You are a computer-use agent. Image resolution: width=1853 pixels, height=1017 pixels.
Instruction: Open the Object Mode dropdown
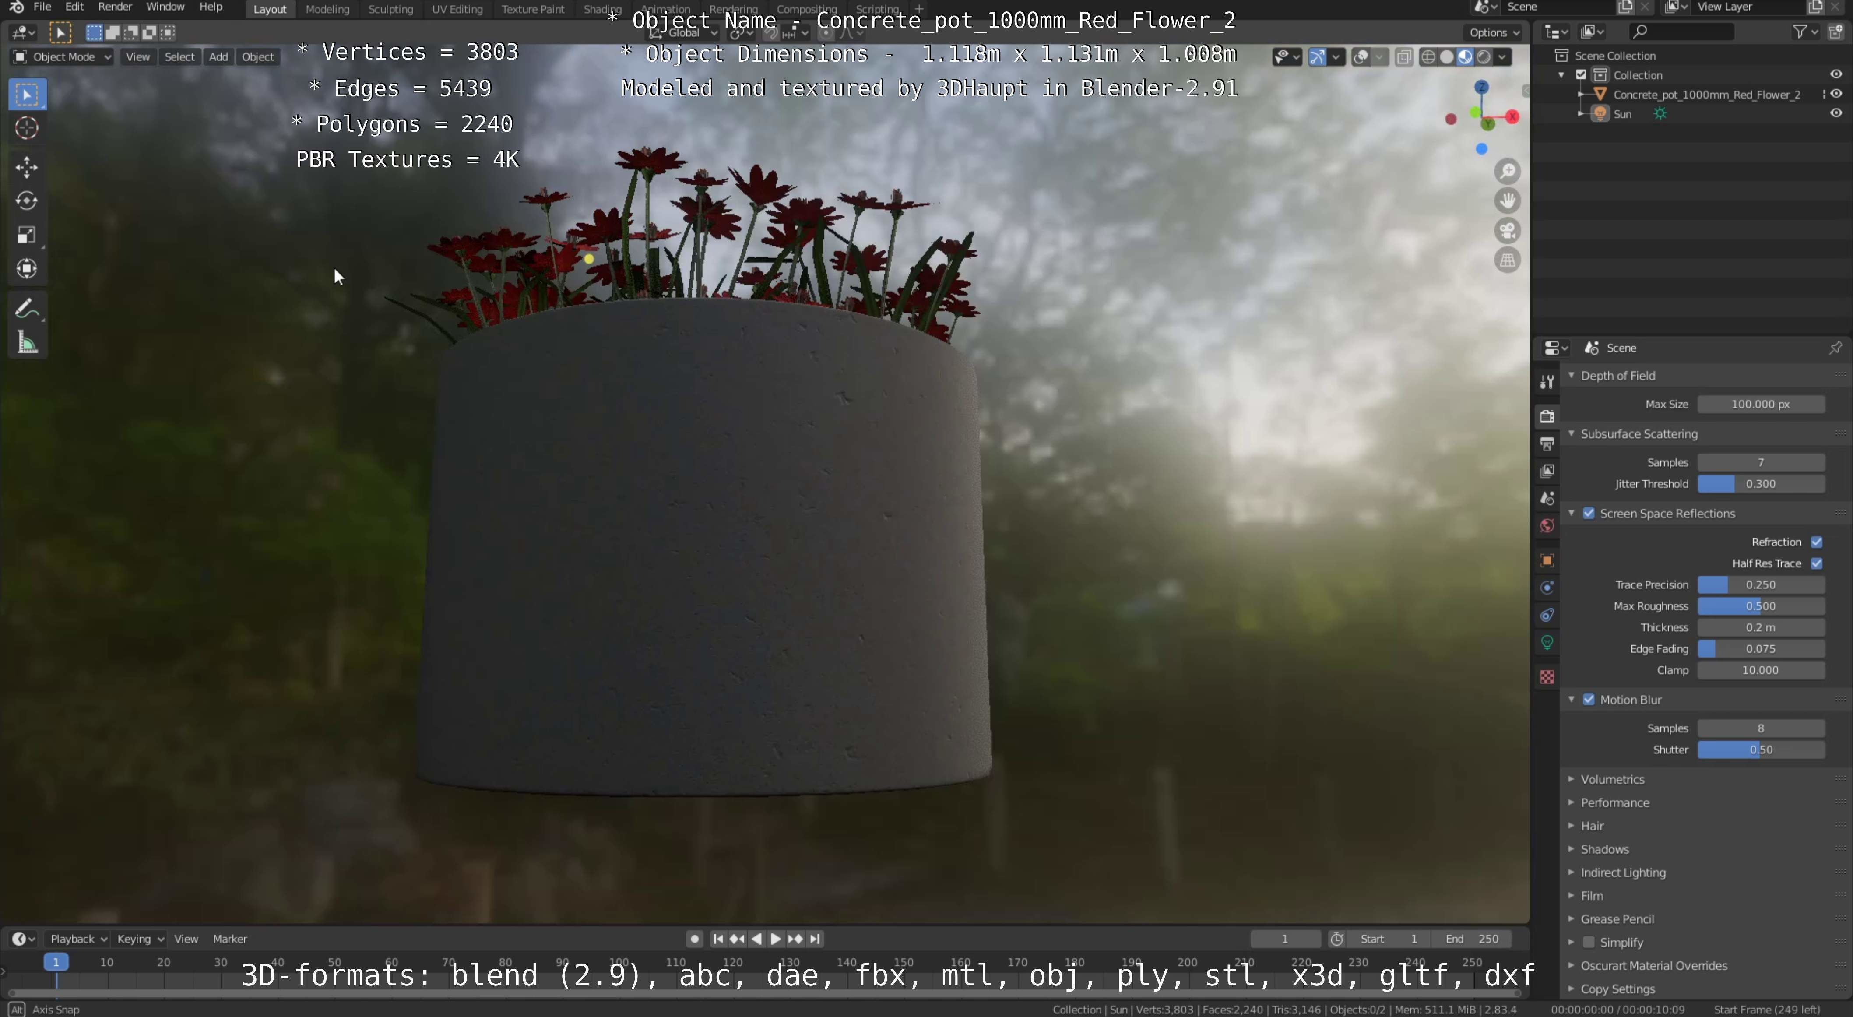coord(63,57)
